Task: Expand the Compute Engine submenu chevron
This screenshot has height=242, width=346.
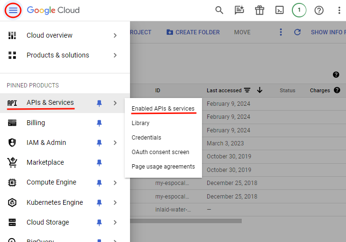Action: pyautogui.click(x=115, y=183)
